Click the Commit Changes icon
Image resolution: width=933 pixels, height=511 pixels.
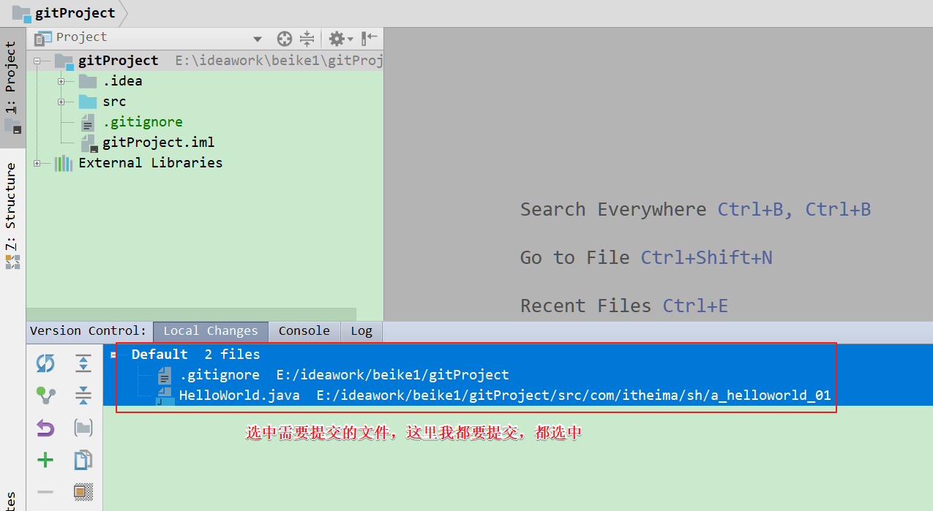(45, 395)
